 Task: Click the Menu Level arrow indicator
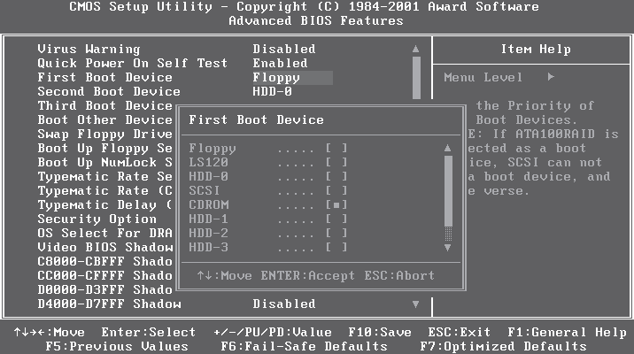[x=550, y=78]
